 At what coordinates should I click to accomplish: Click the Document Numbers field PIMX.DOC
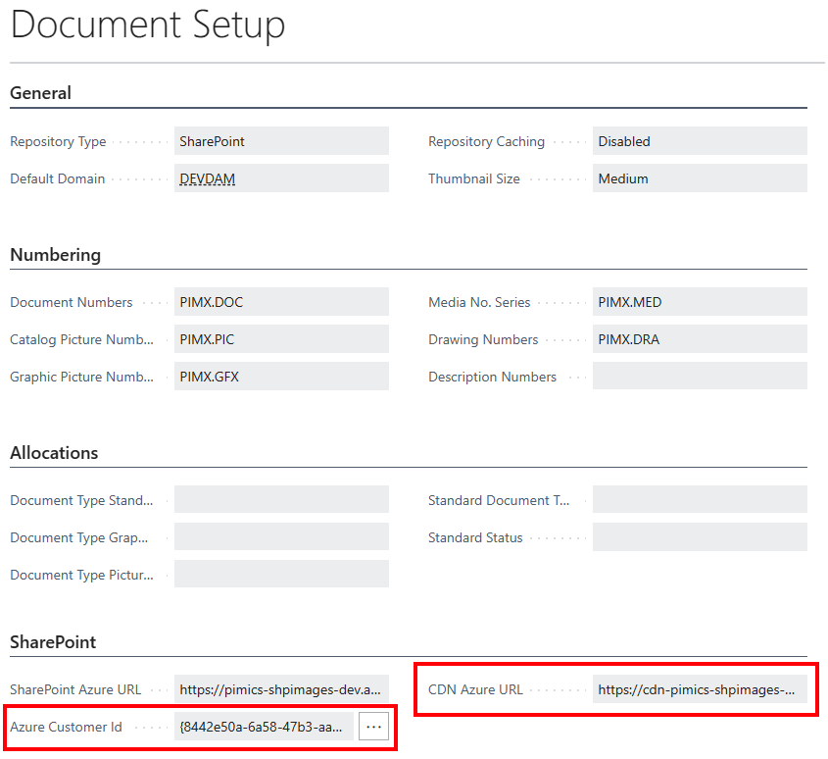click(281, 302)
